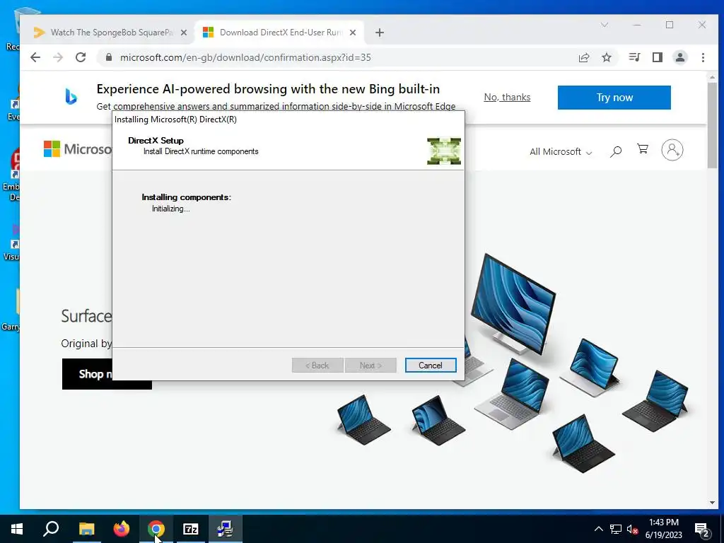
Task: Open the shopping cart icon
Action: (643, 149)
